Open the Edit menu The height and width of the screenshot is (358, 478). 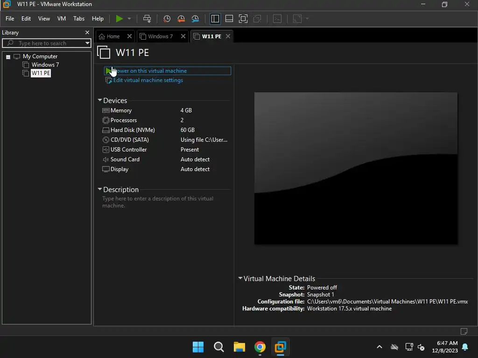(26, 19)
